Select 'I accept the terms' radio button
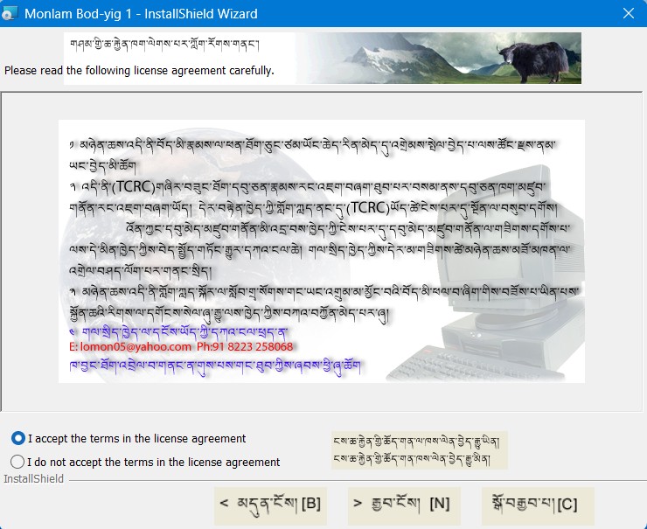Screen dimensions: 647x529 (17, 438)
